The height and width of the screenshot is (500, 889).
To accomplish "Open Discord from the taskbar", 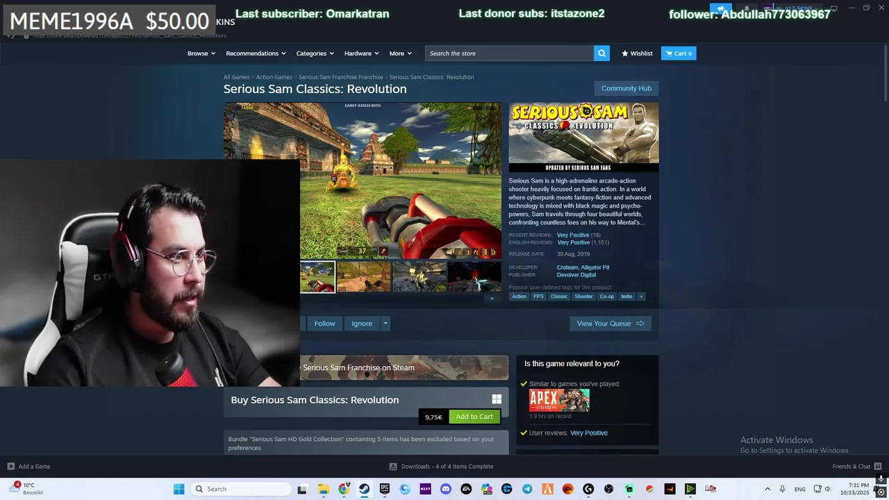I will click(446, 489).
